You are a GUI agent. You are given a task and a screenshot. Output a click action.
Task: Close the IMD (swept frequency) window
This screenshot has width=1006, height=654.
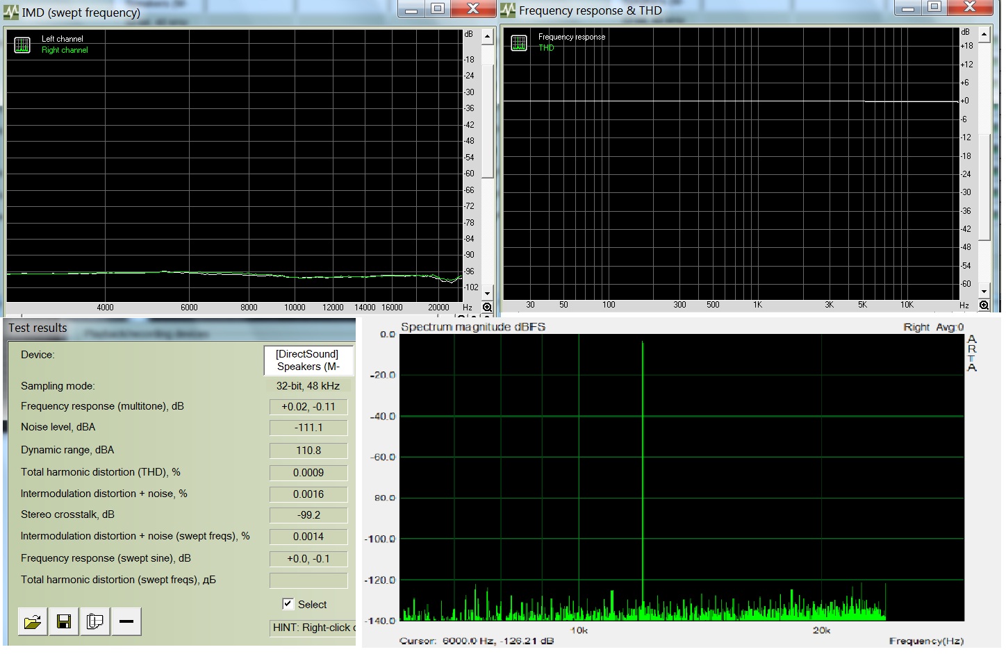(x=473, y=9)
